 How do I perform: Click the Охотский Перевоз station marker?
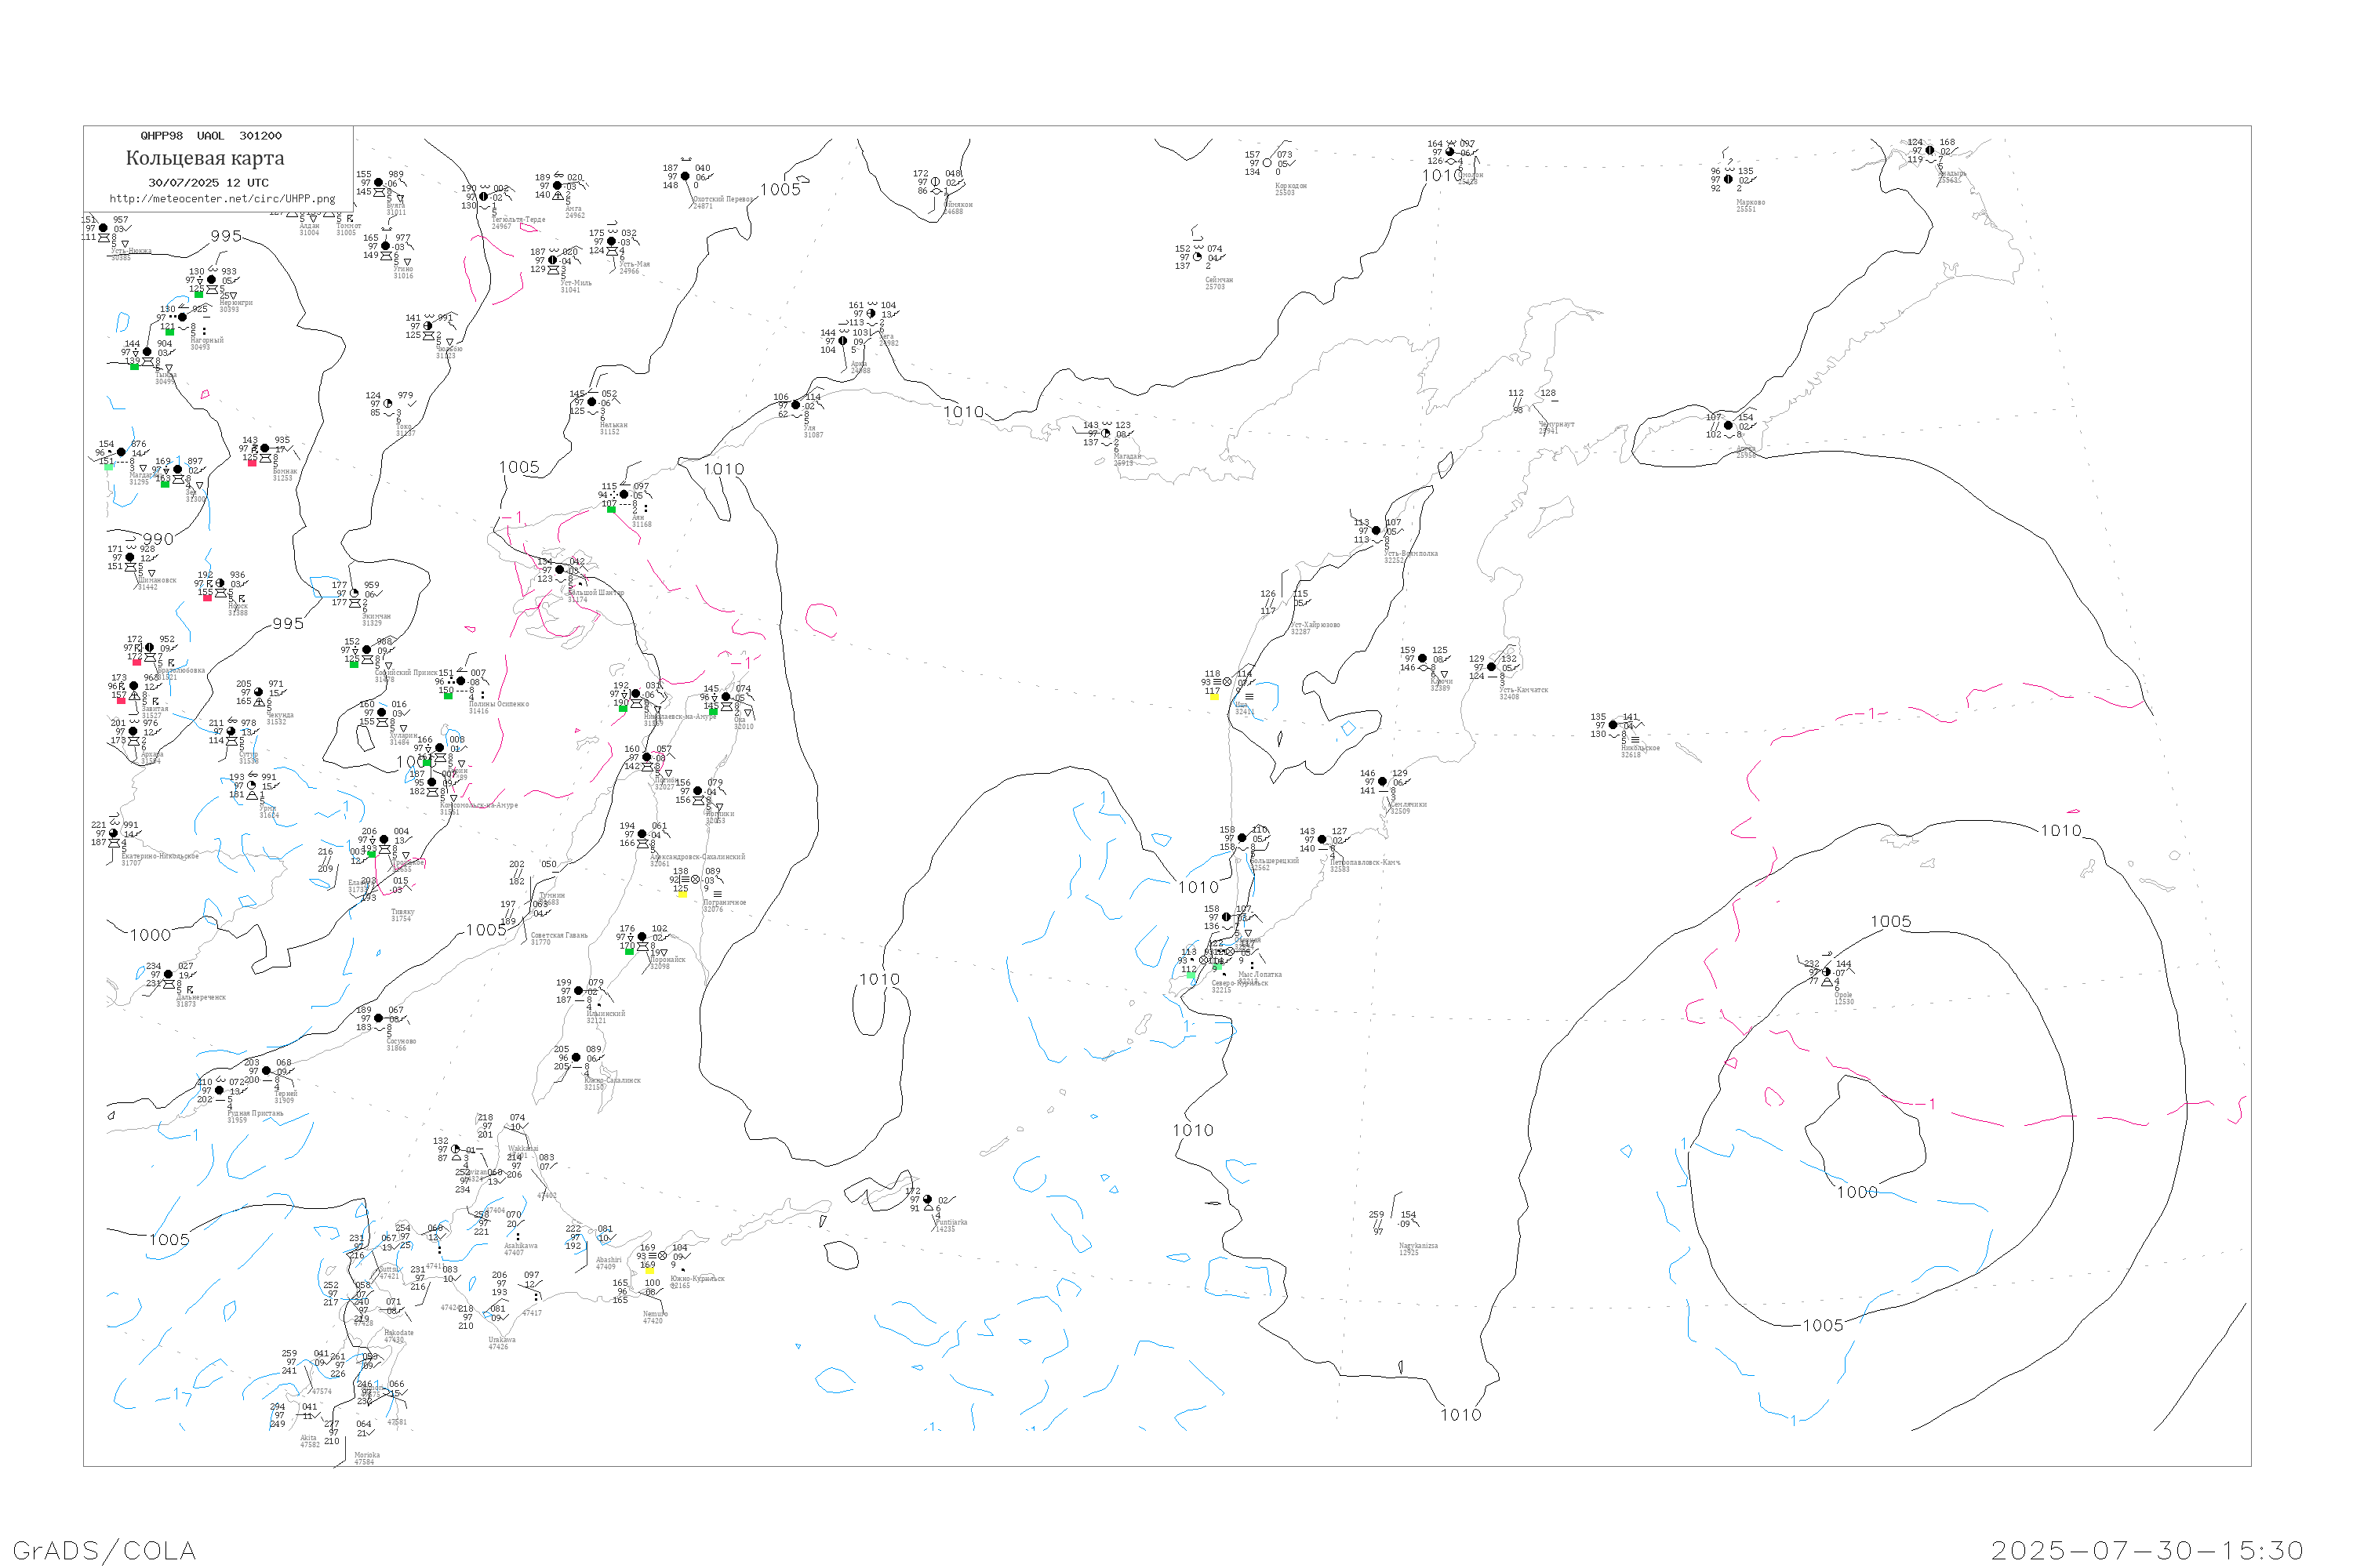tap(686, 176)
